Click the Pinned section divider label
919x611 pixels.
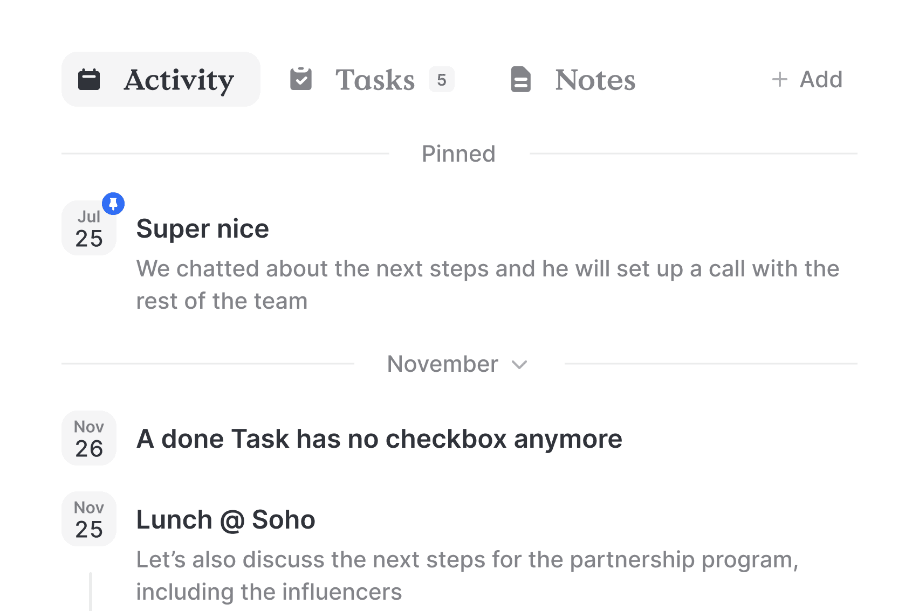click(458, 154)
